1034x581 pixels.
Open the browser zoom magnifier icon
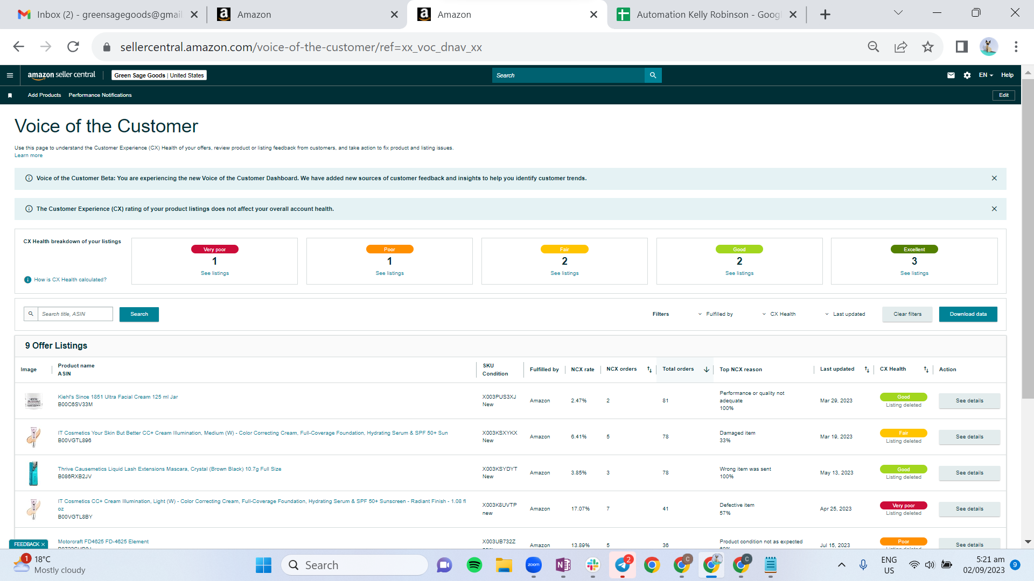[874, 47]
